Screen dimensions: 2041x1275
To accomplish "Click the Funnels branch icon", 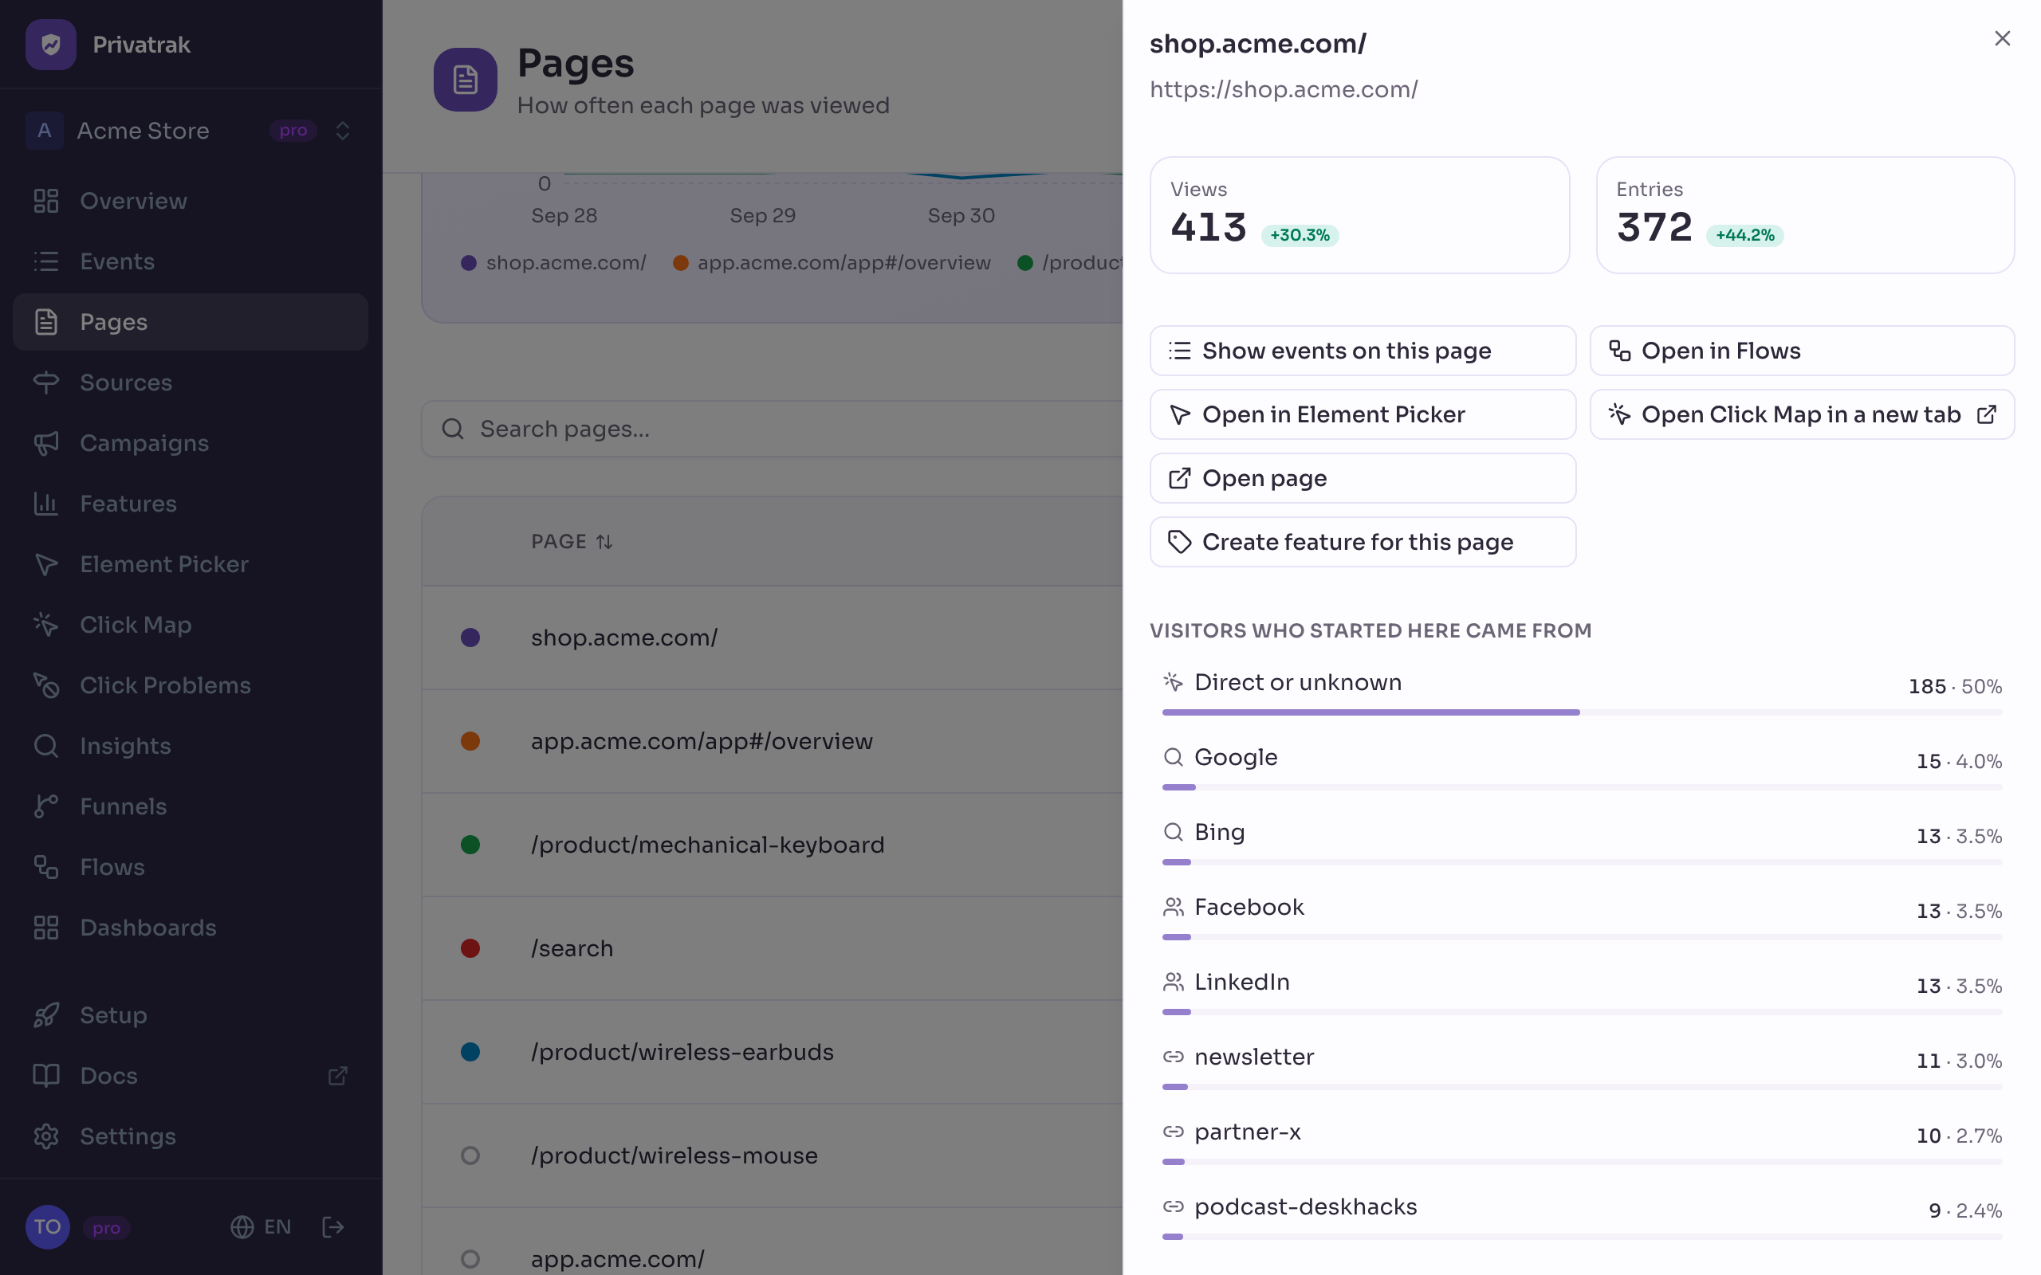I will point(45,807).
